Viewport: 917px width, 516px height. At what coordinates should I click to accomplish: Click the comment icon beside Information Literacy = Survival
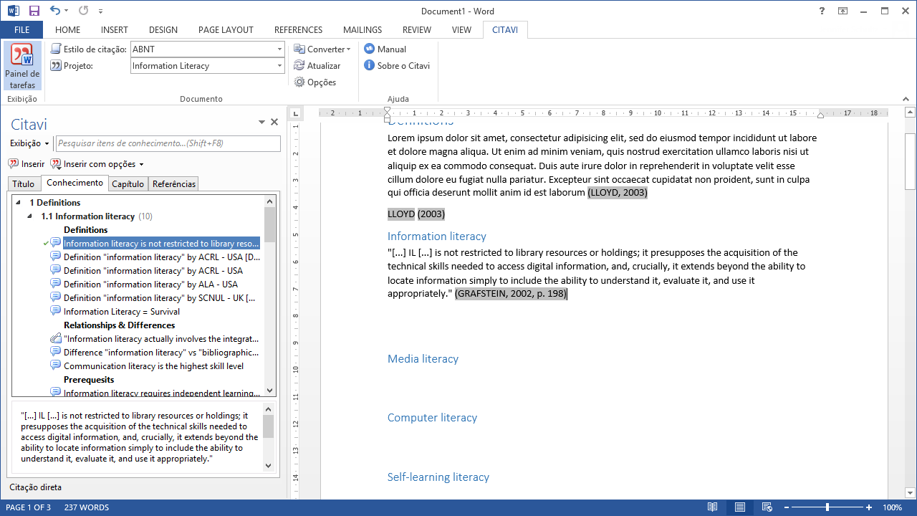[x=55, y=311]
